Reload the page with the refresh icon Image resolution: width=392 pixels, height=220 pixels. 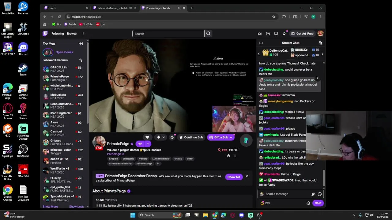59,17
